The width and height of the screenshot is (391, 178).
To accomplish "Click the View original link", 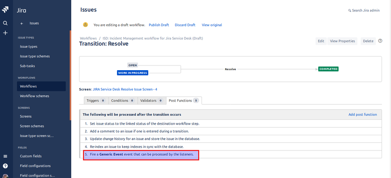I will click(x=212, y=25).
